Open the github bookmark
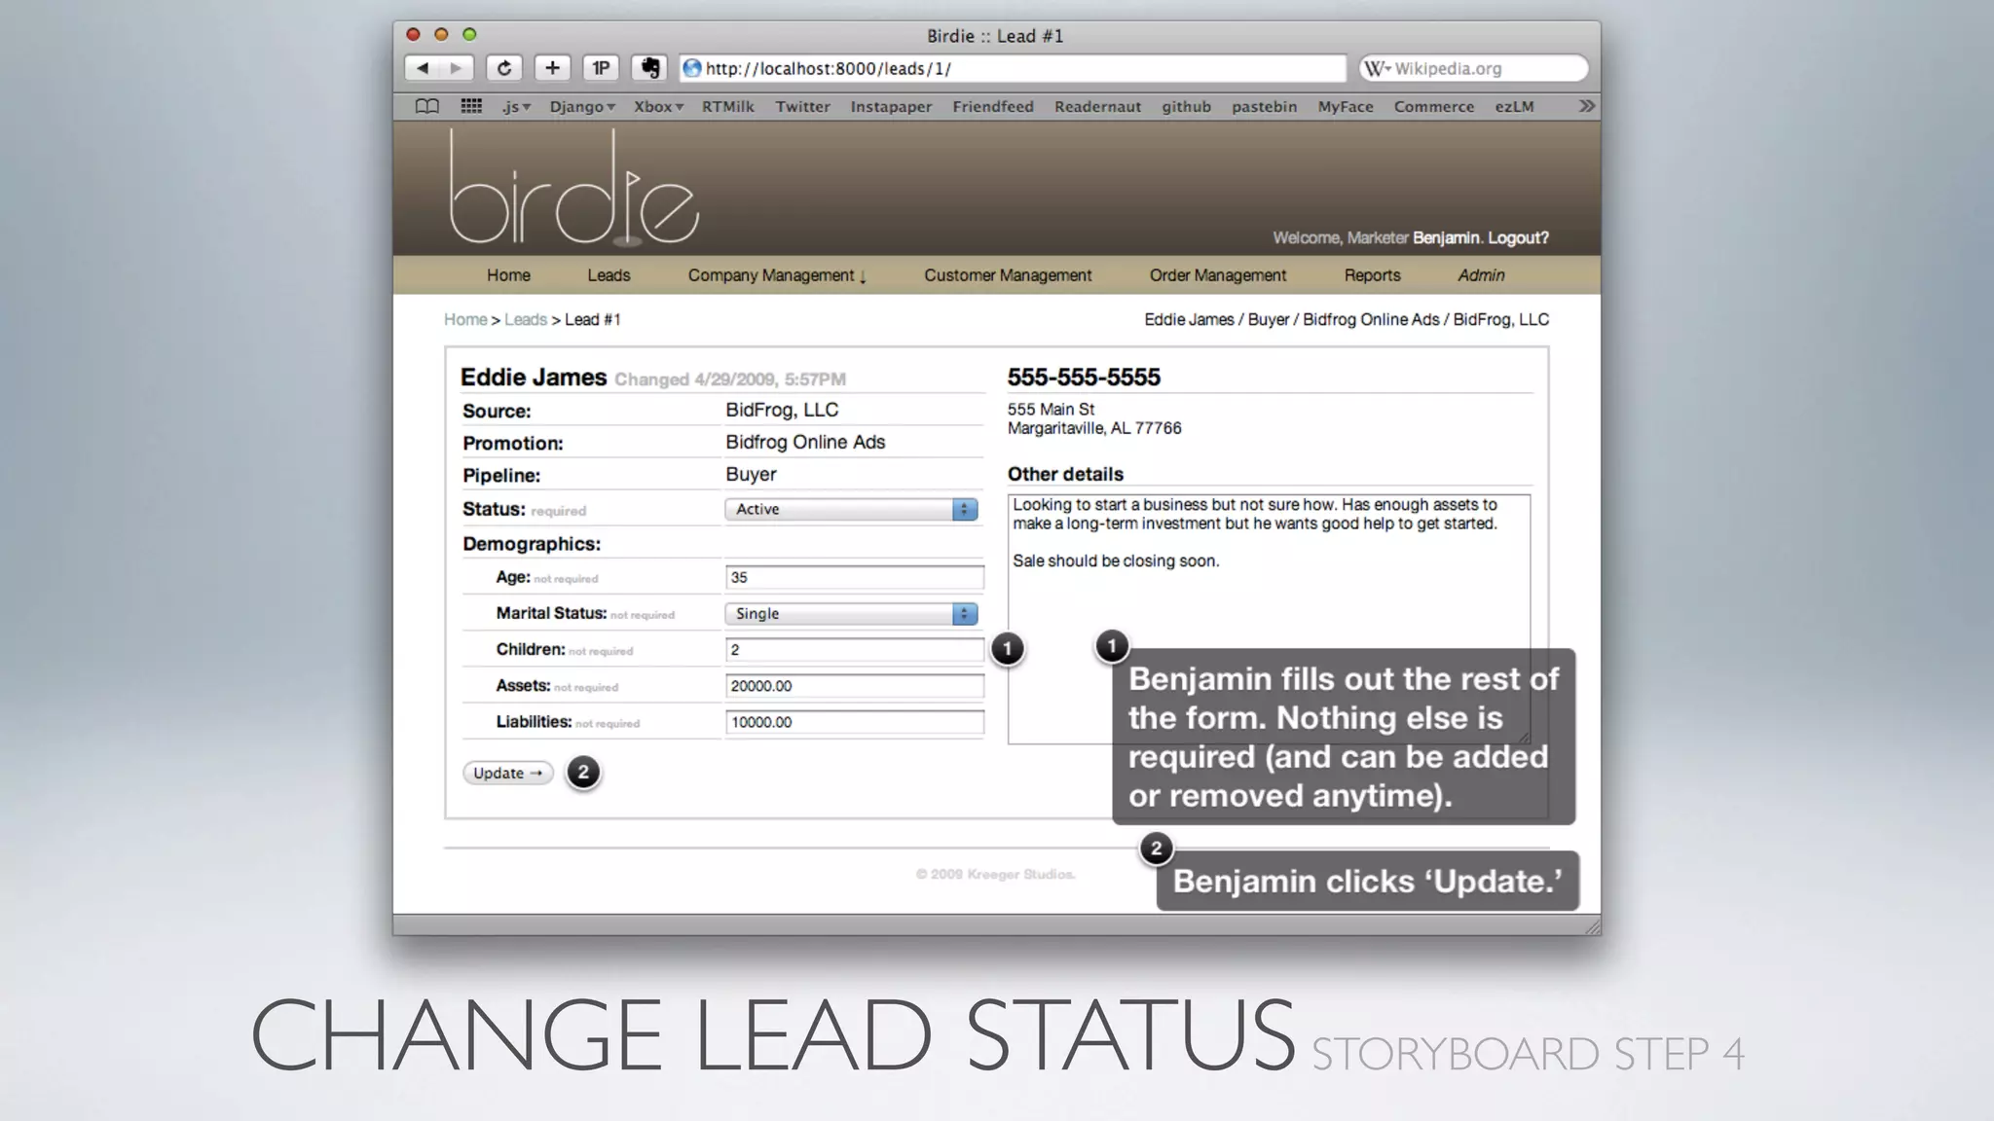This screenshot has width=1994, height=1121. pyautogui.click(x=1186, y=107)
